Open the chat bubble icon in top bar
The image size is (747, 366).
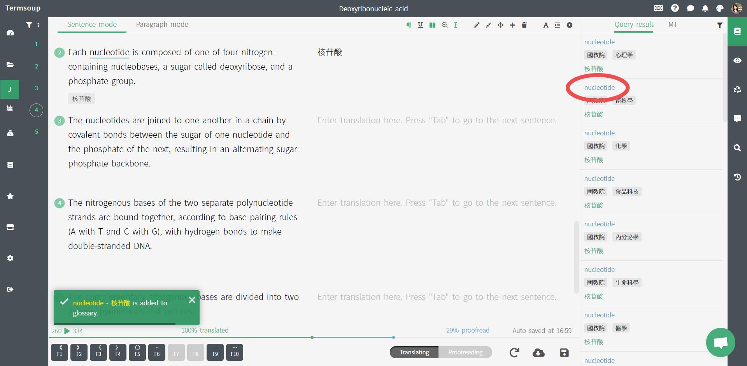[x=691, y=8]
